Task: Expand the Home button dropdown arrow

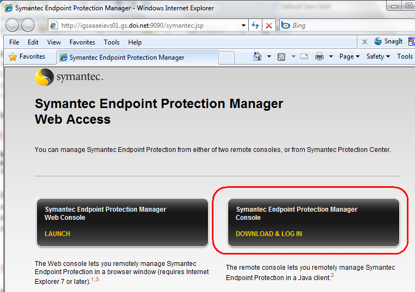Action: [269, 56]
